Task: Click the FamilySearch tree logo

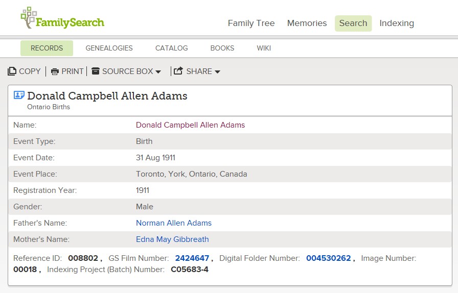Action: pos(28,17)
